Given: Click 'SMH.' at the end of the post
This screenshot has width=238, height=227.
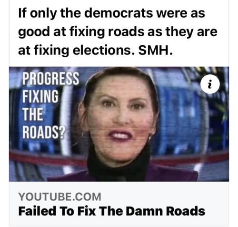Looking at the screenshot, I should (x=155, y=50).
